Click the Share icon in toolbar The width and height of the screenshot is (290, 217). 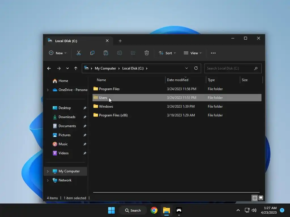pos(133,53)
